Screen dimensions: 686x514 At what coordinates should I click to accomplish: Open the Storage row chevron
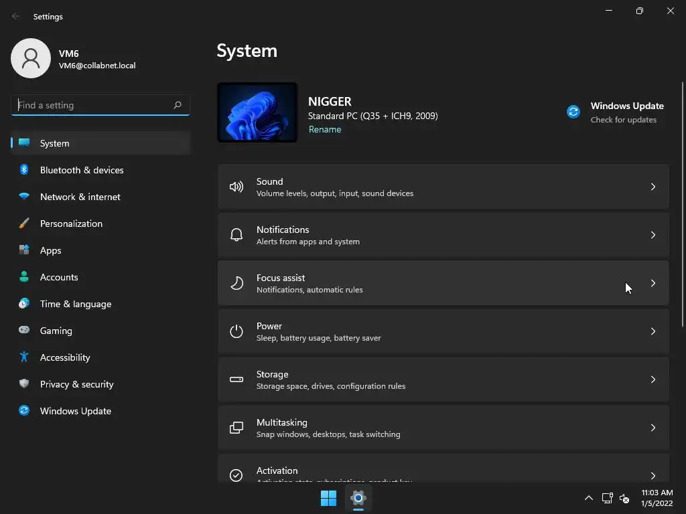(653, 379)
